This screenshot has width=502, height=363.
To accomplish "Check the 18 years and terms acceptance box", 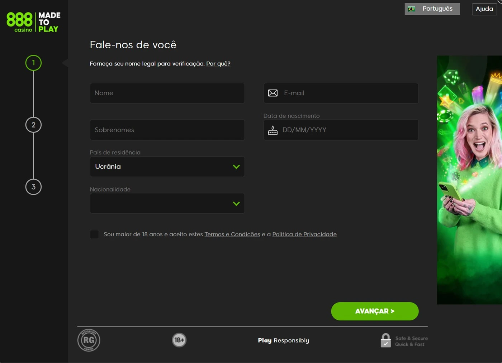I will pyautogui.click(x=94, y=234).
